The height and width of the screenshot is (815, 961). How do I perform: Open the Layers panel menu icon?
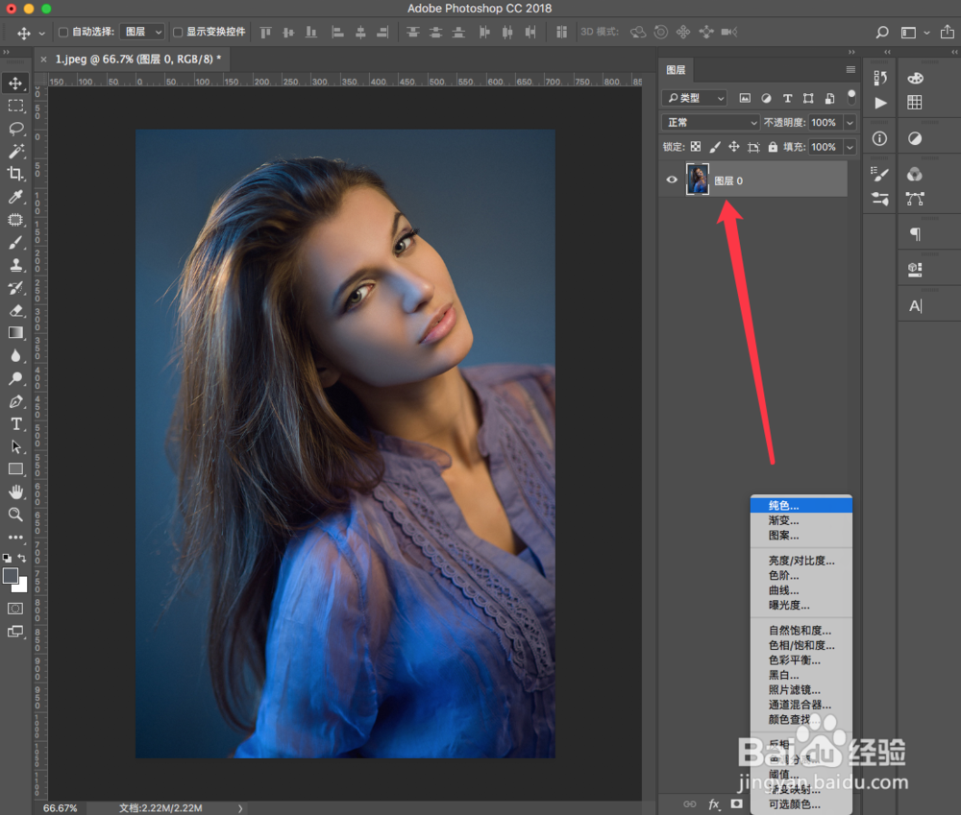(850, 69)
